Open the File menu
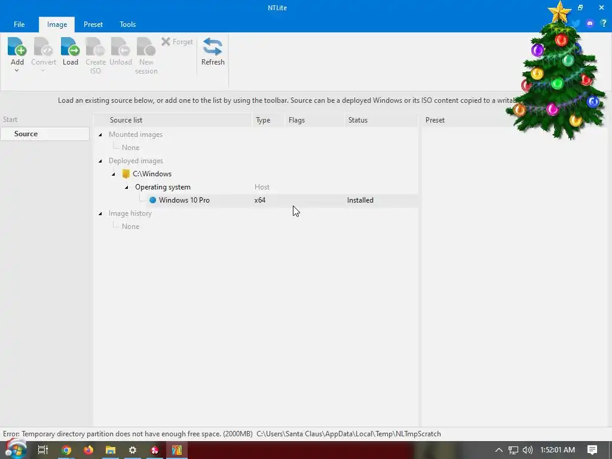The image size is (612, 459). click(x=19, y=24)
